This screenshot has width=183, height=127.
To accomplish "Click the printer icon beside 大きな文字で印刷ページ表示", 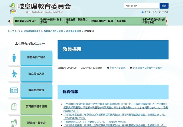I will tap(131, 68).
